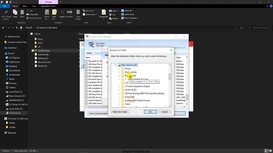The width and height of the screenshot is (273, 153).
Task: Click Scan Current System button
Action: pyautogui.click(x=98, y=113)
